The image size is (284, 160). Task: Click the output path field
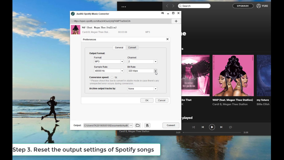pyautogui.click(x=106, y=125)
